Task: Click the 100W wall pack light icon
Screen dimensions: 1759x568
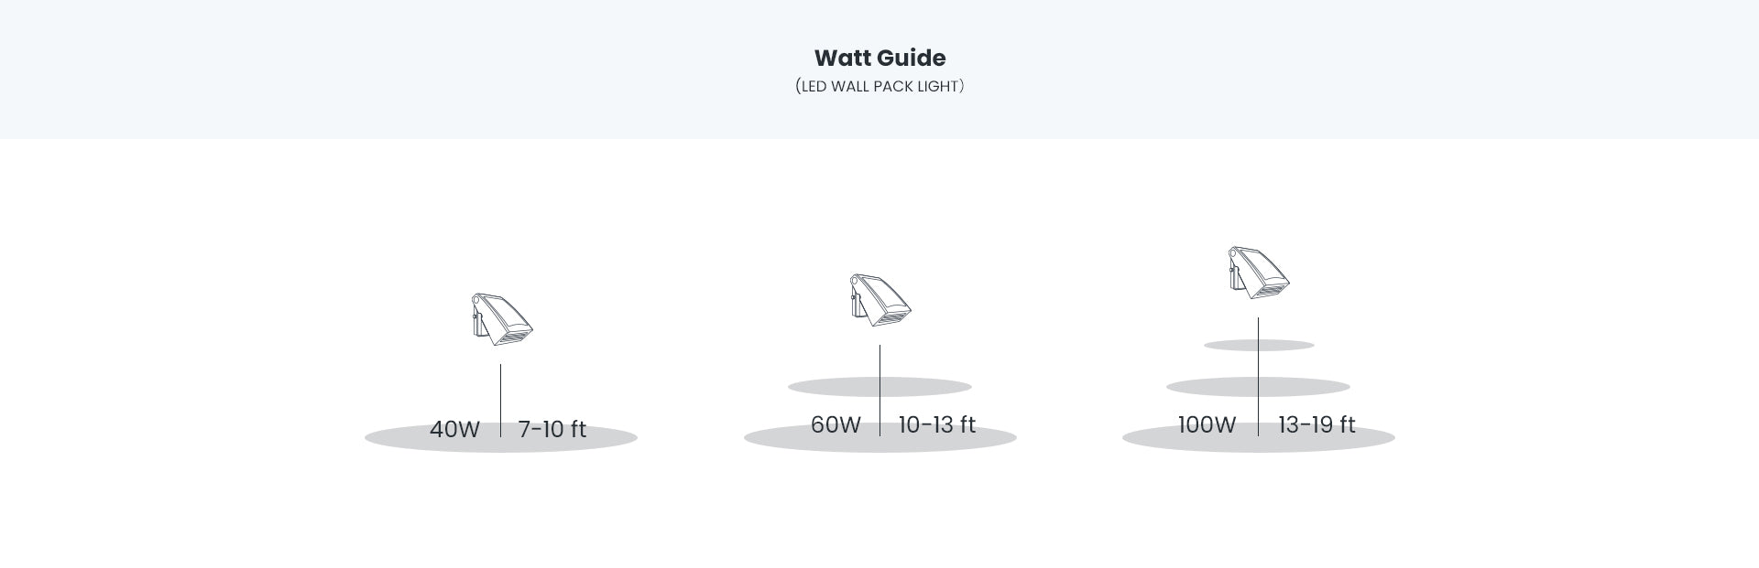Action: point(1258,272)
